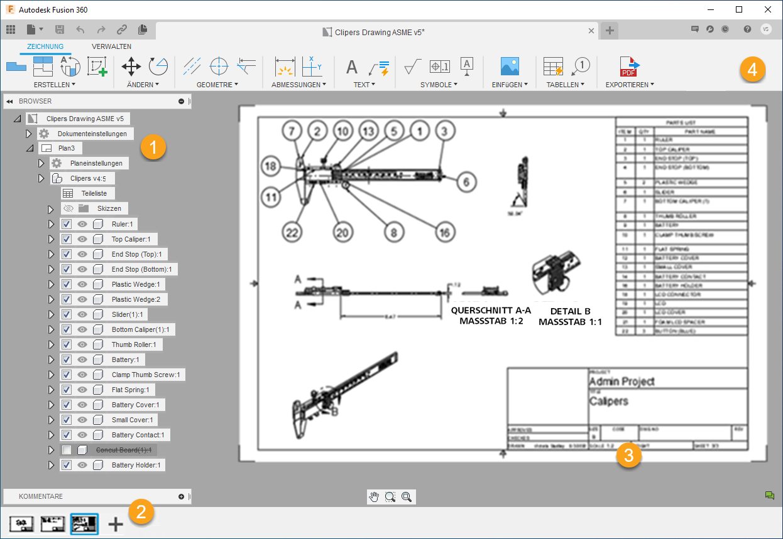The image size is (783, 539).
Task: Open the ÄNDERN dropdown
Action: pyautogui.click(x=143, y=84)
